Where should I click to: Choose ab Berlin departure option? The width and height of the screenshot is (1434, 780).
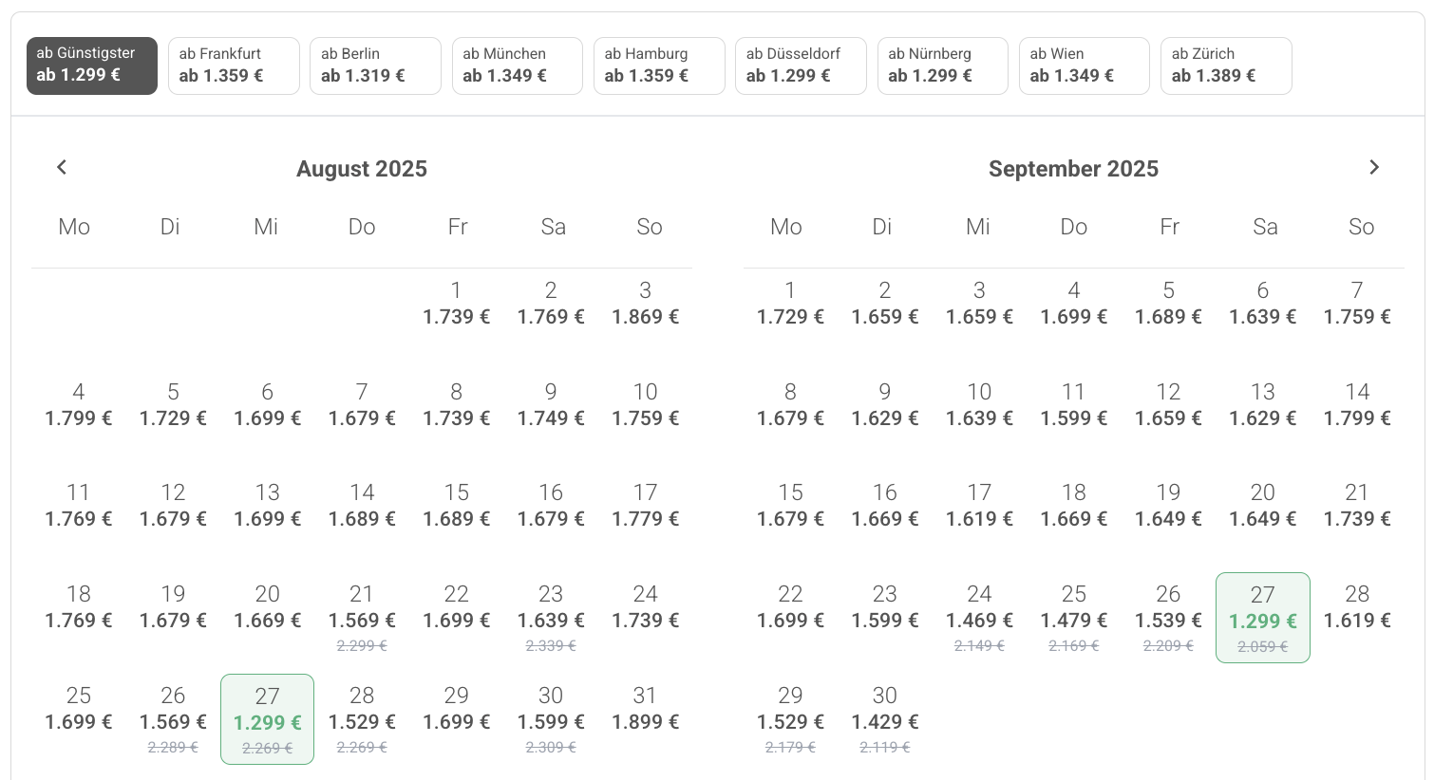pos(375,65)
